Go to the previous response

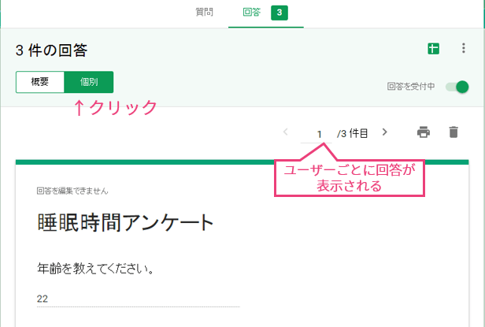point(285,132)
